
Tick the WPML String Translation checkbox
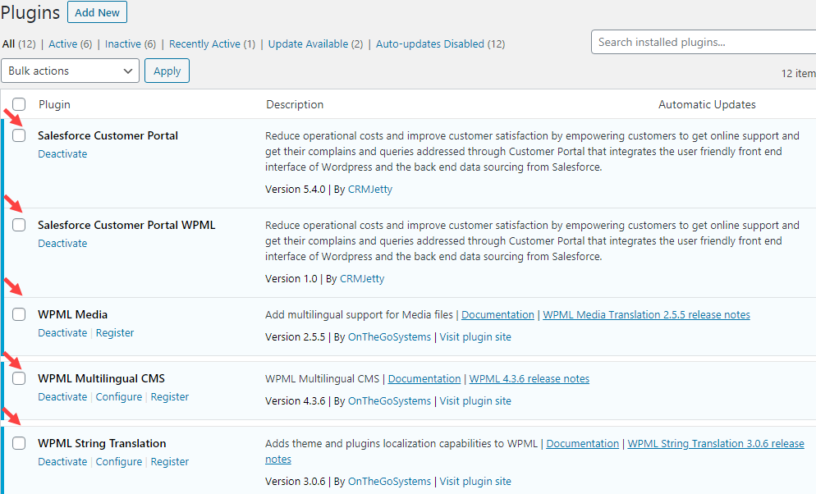19,443
